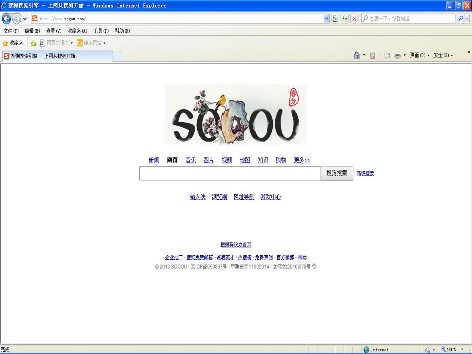
Task: Toggle the Compatibility View icon
Action: click(335, 19)
